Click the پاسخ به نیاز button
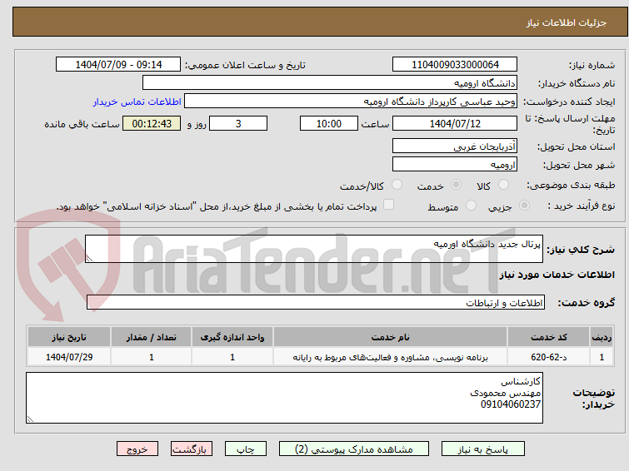The image size is (629, 471). (483, 449)
